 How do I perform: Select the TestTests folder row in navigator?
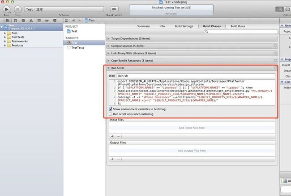31,37
